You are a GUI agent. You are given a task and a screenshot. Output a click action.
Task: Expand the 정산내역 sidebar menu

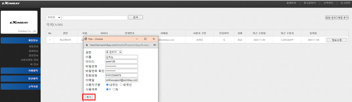[x=20, y=79]
